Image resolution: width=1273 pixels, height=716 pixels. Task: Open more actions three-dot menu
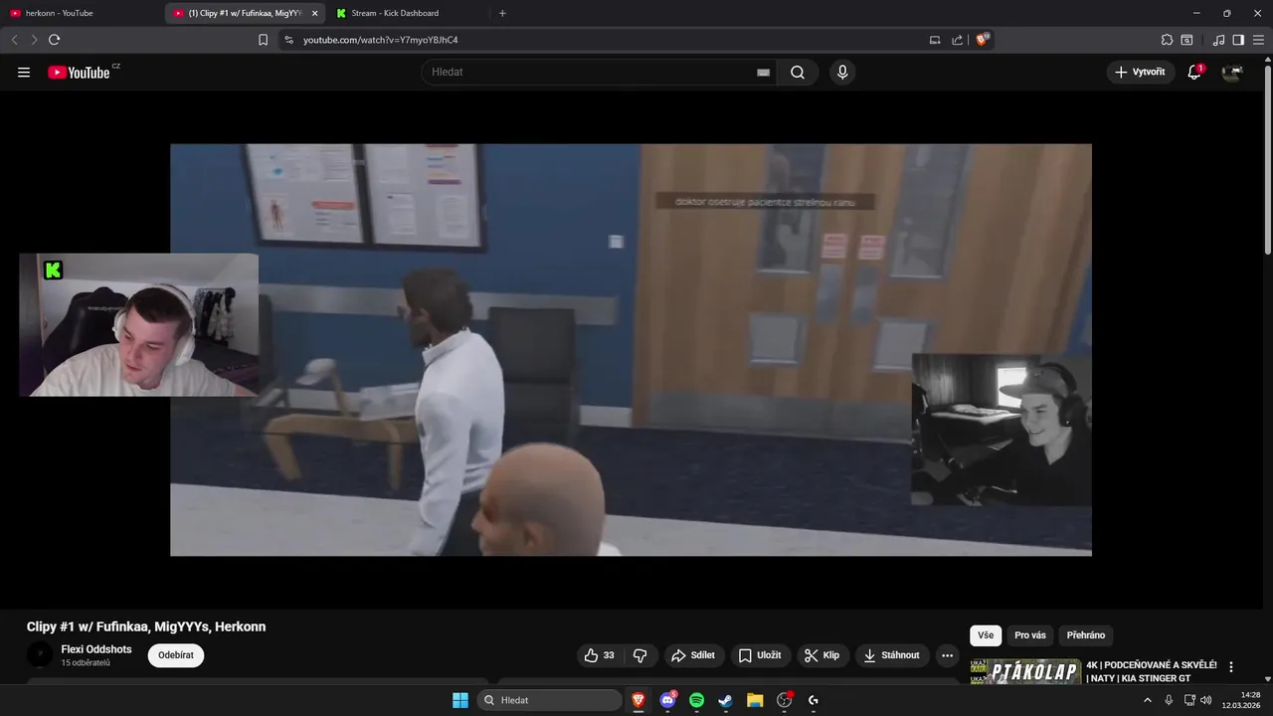click(947, 655)
